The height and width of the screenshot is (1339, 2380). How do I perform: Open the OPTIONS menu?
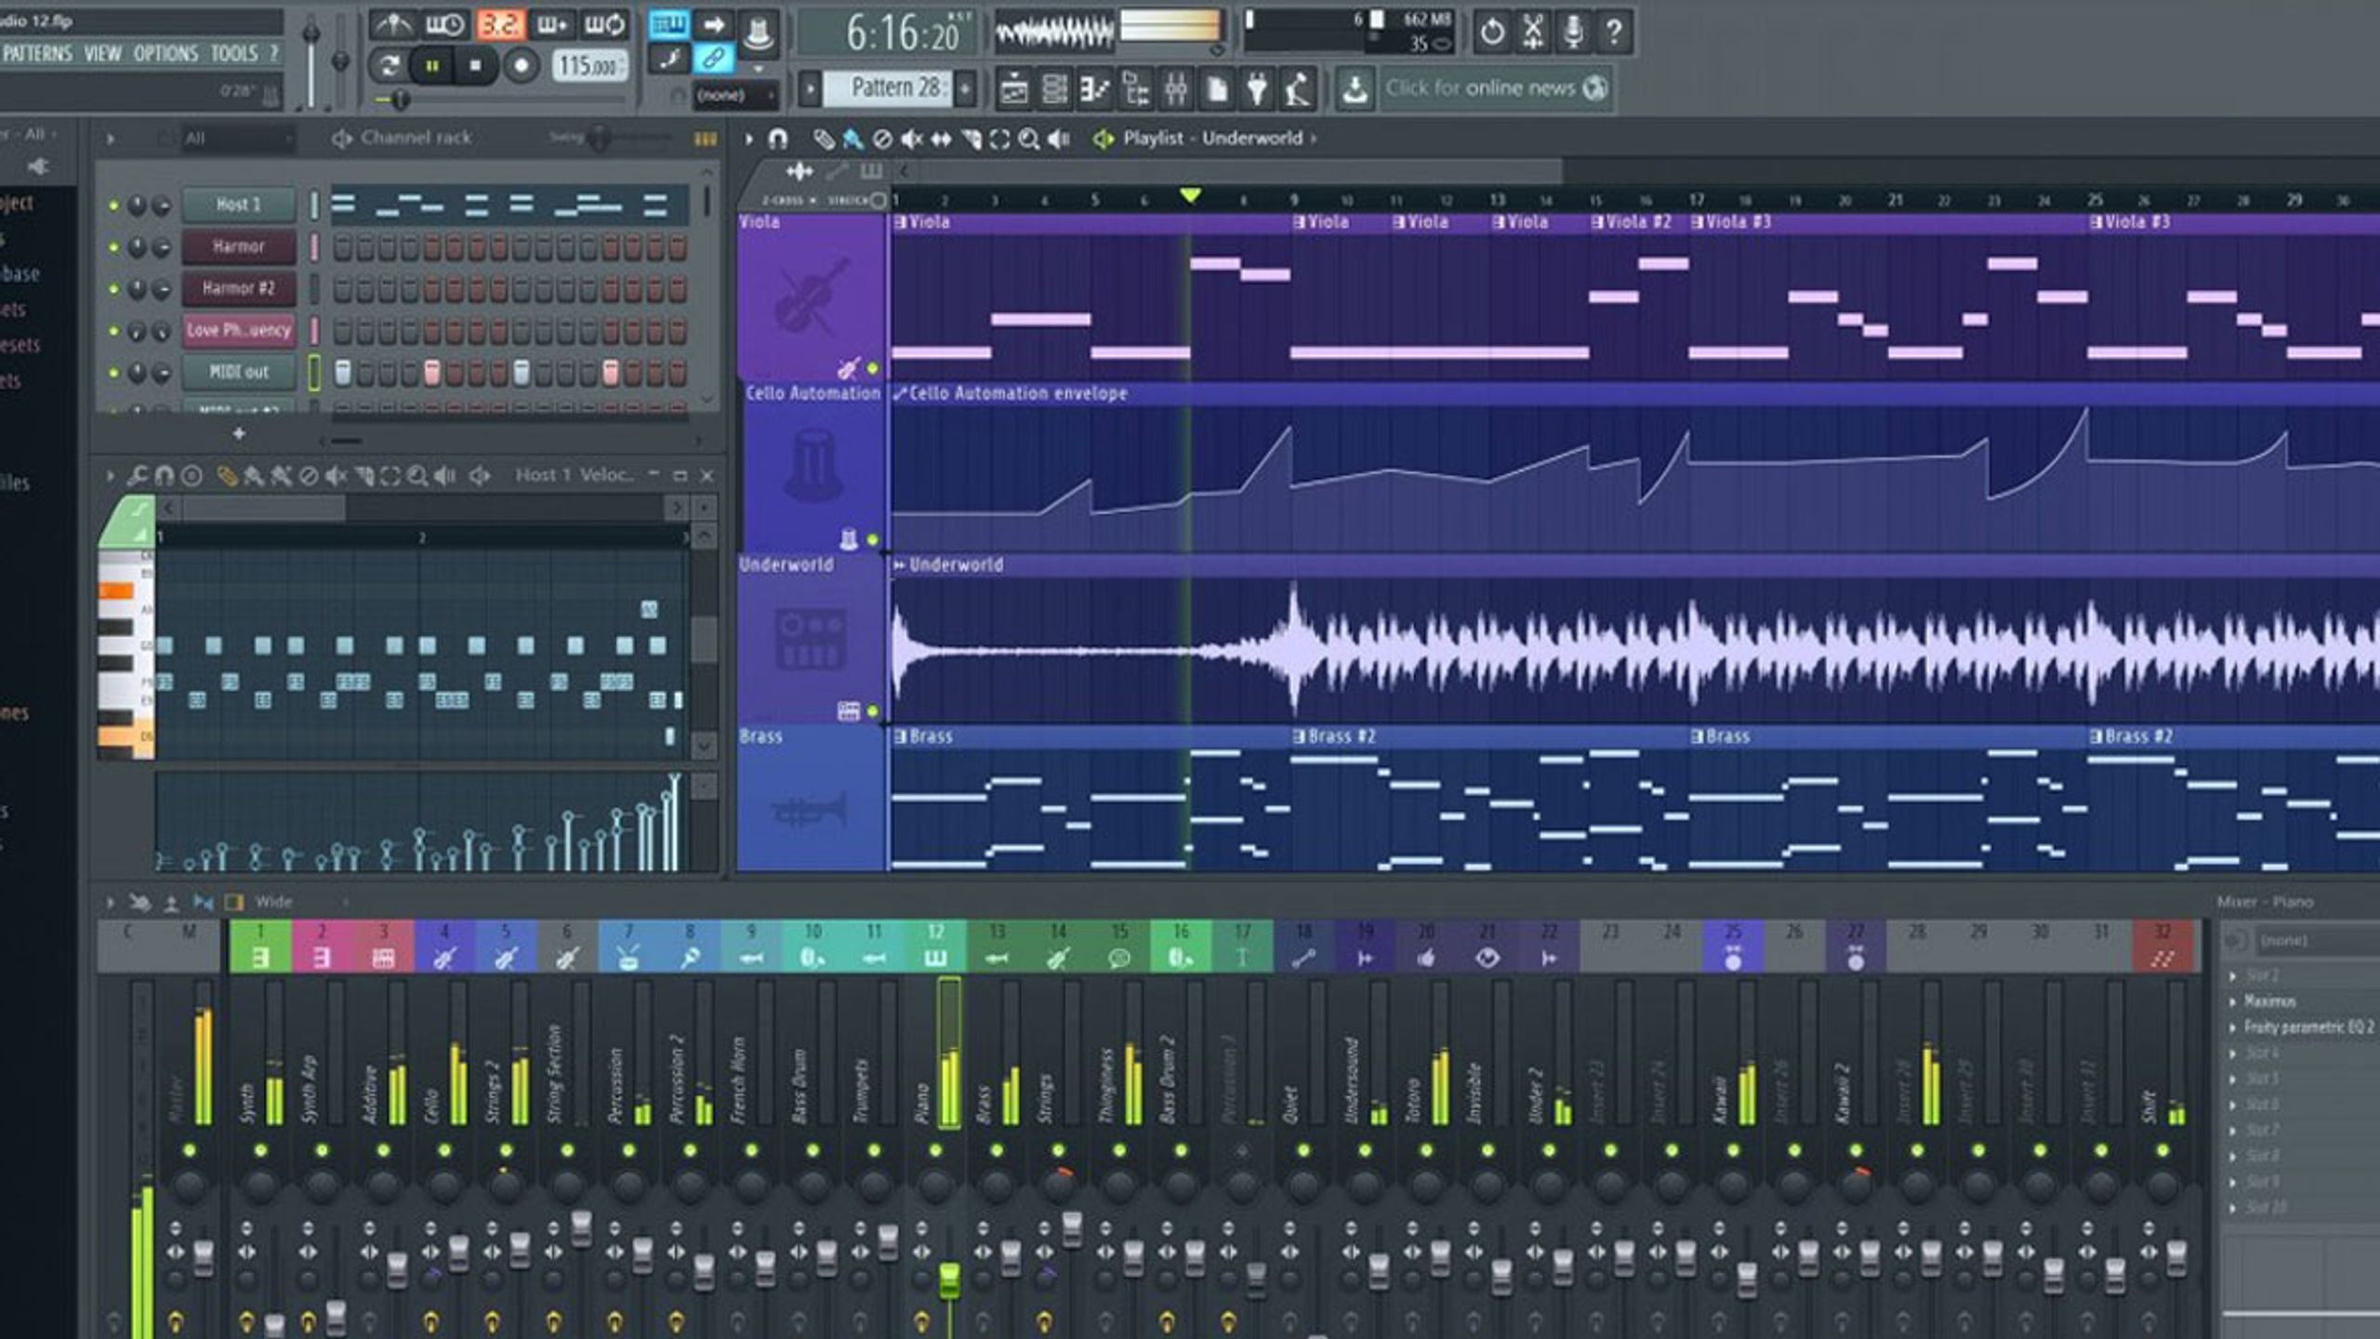tap(165, 54)
